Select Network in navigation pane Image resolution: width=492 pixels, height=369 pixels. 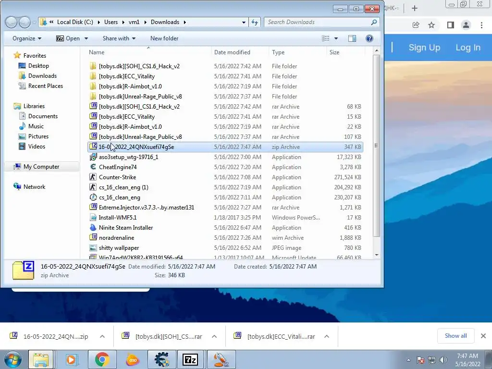[x=34, y=187]
